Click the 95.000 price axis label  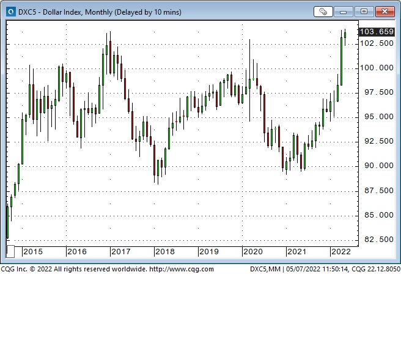coord(379,117)
